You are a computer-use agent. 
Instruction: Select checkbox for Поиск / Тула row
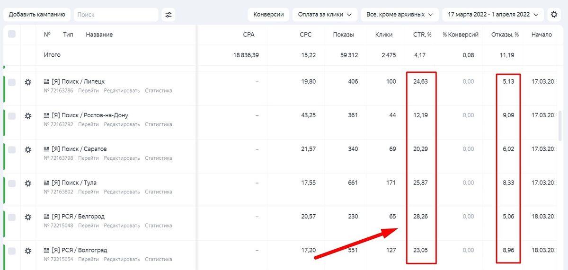(12, 183)
